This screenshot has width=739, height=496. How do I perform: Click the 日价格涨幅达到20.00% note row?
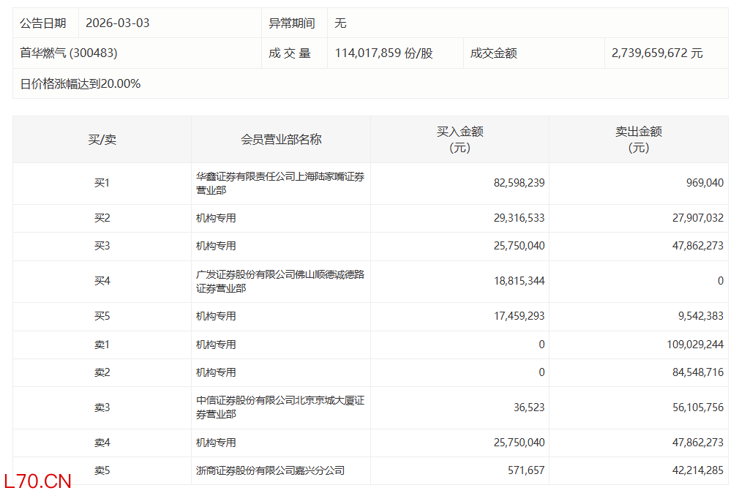80,83
